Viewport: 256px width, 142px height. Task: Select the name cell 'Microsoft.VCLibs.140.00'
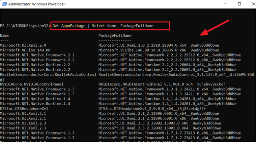(25, 50)
